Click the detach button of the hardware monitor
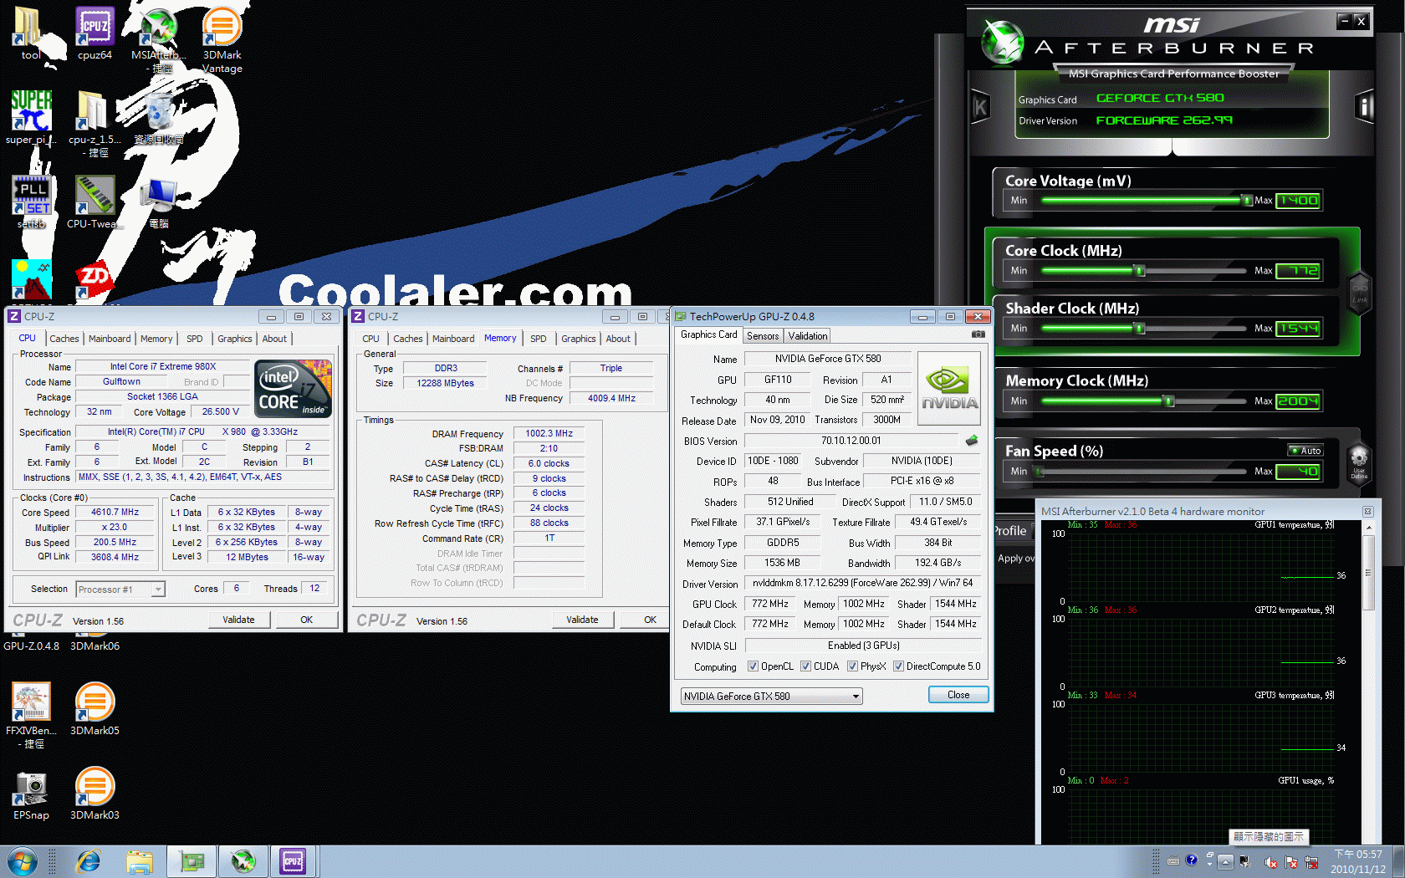The image size is (1405, 878). (x=1368, y=511)
